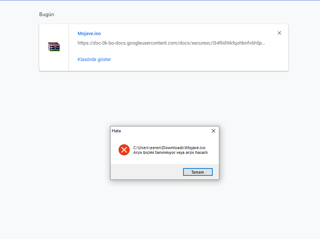320x239 pixels.
Task: Click the C:\Users\eeren\Downloads\Mojave.iso path text
Action: tap(169, 148)
